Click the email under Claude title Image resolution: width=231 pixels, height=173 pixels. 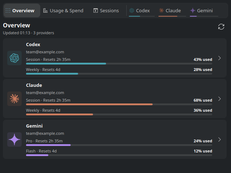(45, 93)
